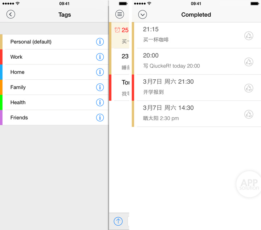The width and height of the screenshot is (261, 230).
Task: Open info for Friends tag
Action: click(x=100, y=118)
